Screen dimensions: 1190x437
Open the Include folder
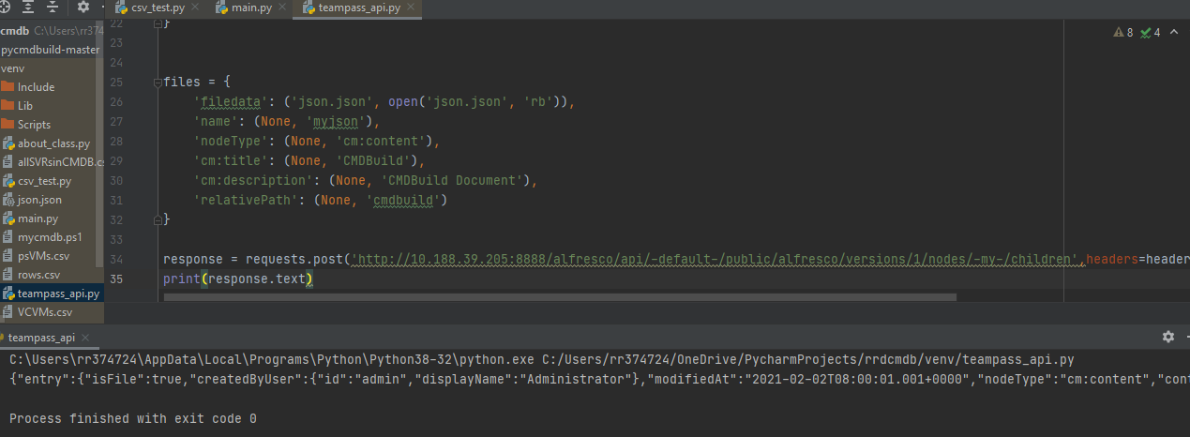[51, 87]
